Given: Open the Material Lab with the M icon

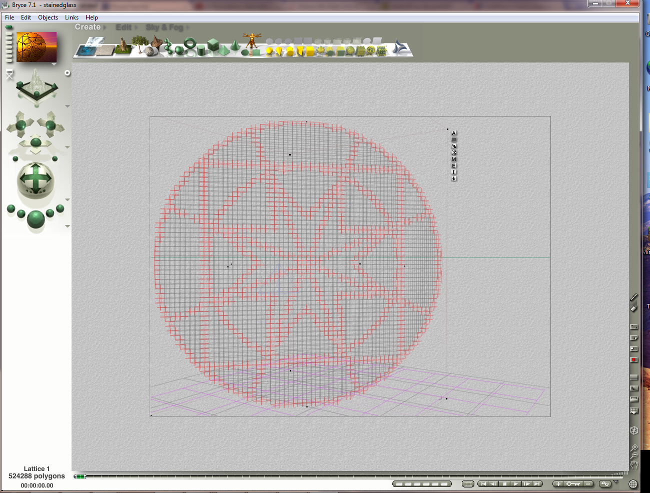Looking at the screenshot, I should tap(453, 158).
